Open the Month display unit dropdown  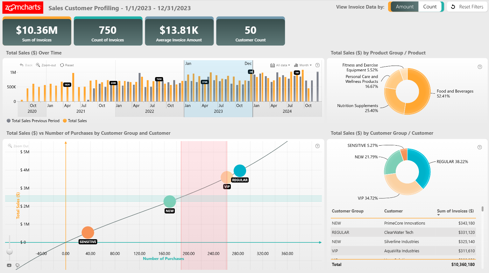303,65
